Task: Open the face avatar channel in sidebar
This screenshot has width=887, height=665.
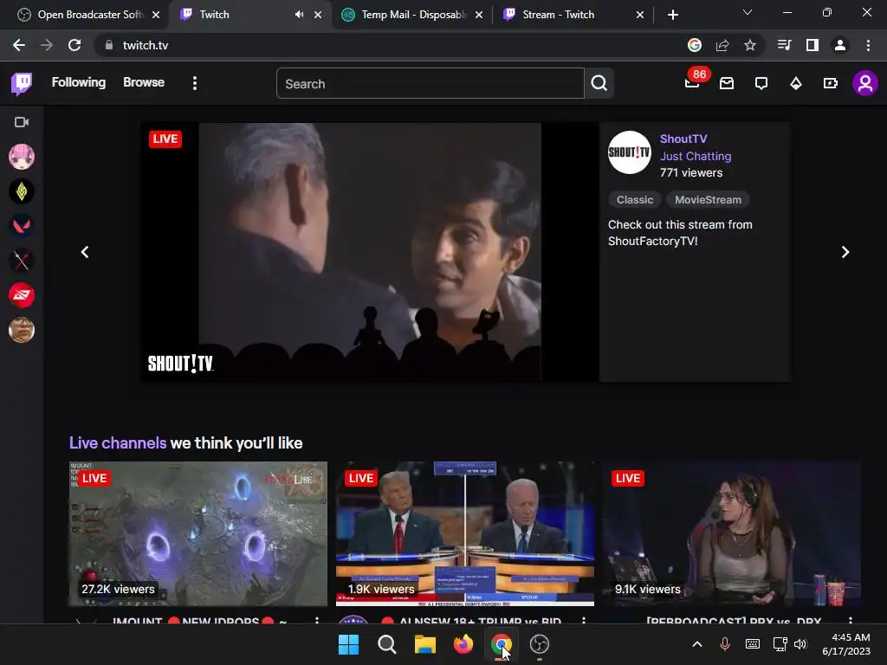Action: click(x=22, y=330)
